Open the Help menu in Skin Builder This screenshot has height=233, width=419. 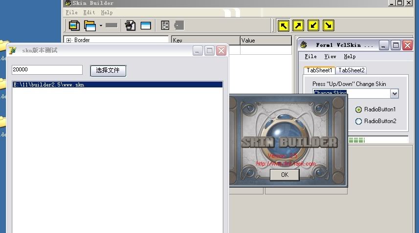107,13
